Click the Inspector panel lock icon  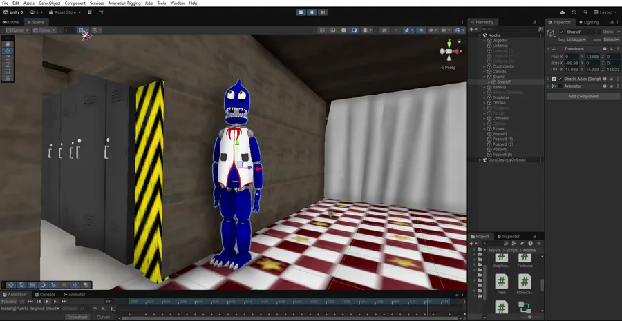tap(612, 23)
